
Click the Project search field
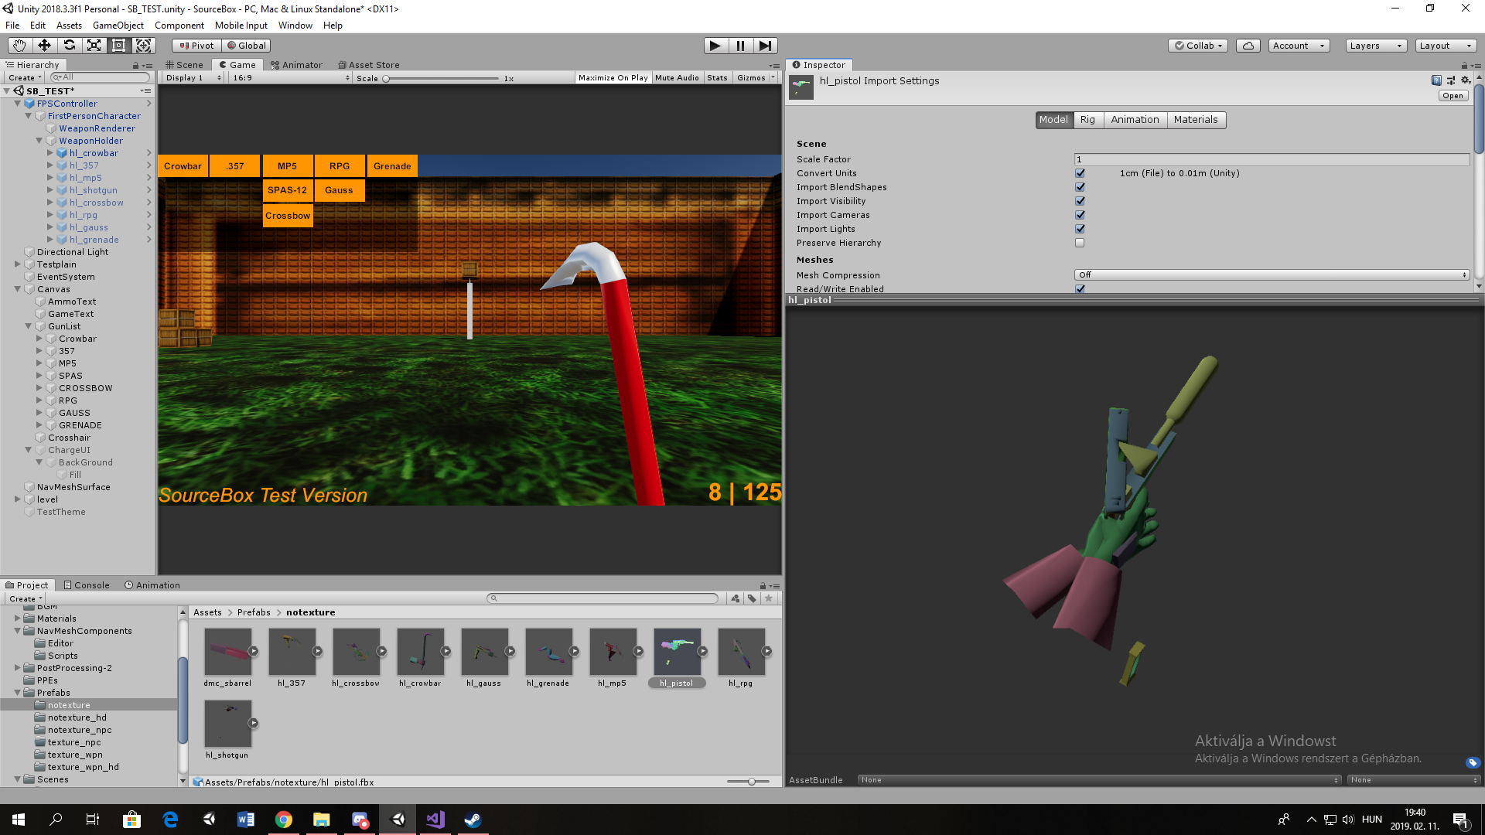603,598
